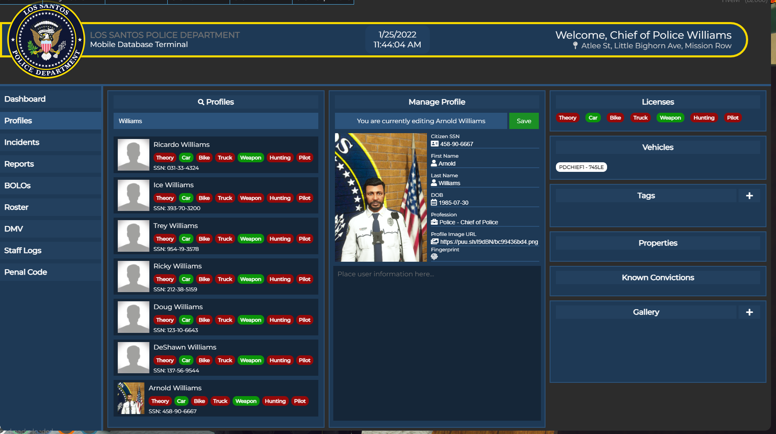Click the Citizen SSN ID card icon
The image size is (776, 434).
point(434,144)
